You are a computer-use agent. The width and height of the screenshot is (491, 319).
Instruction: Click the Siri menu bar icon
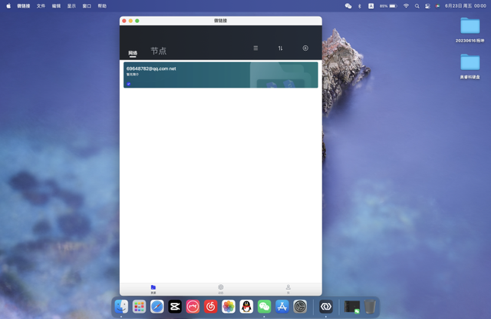(x=437, y=6)
